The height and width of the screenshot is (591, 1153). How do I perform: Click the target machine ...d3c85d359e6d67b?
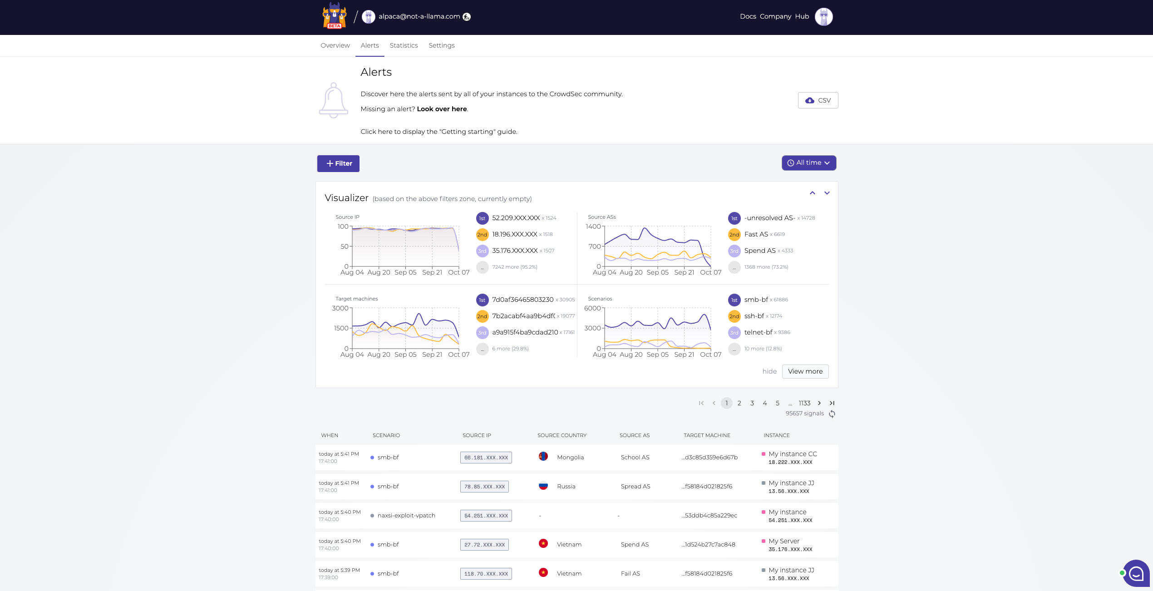coord(710,458)
